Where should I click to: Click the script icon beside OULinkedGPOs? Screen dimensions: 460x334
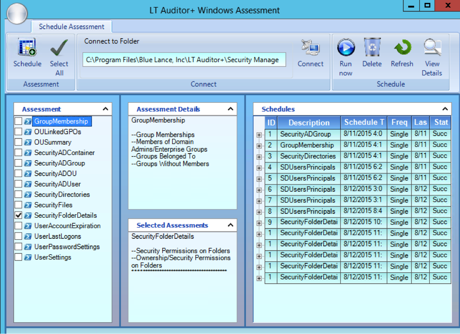pos(28,132)
